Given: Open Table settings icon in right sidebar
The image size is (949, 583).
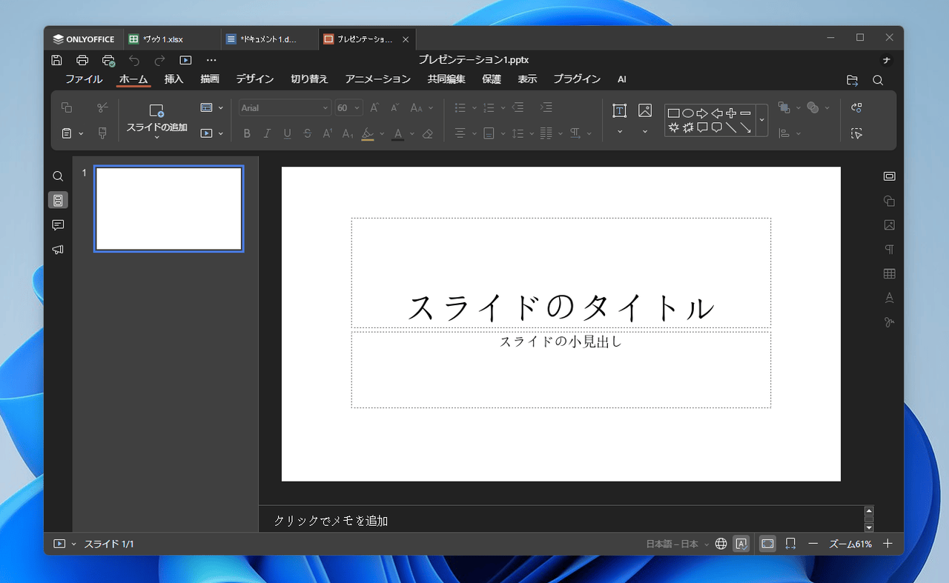Looking at the screenshot, I should tap(890, 274).
